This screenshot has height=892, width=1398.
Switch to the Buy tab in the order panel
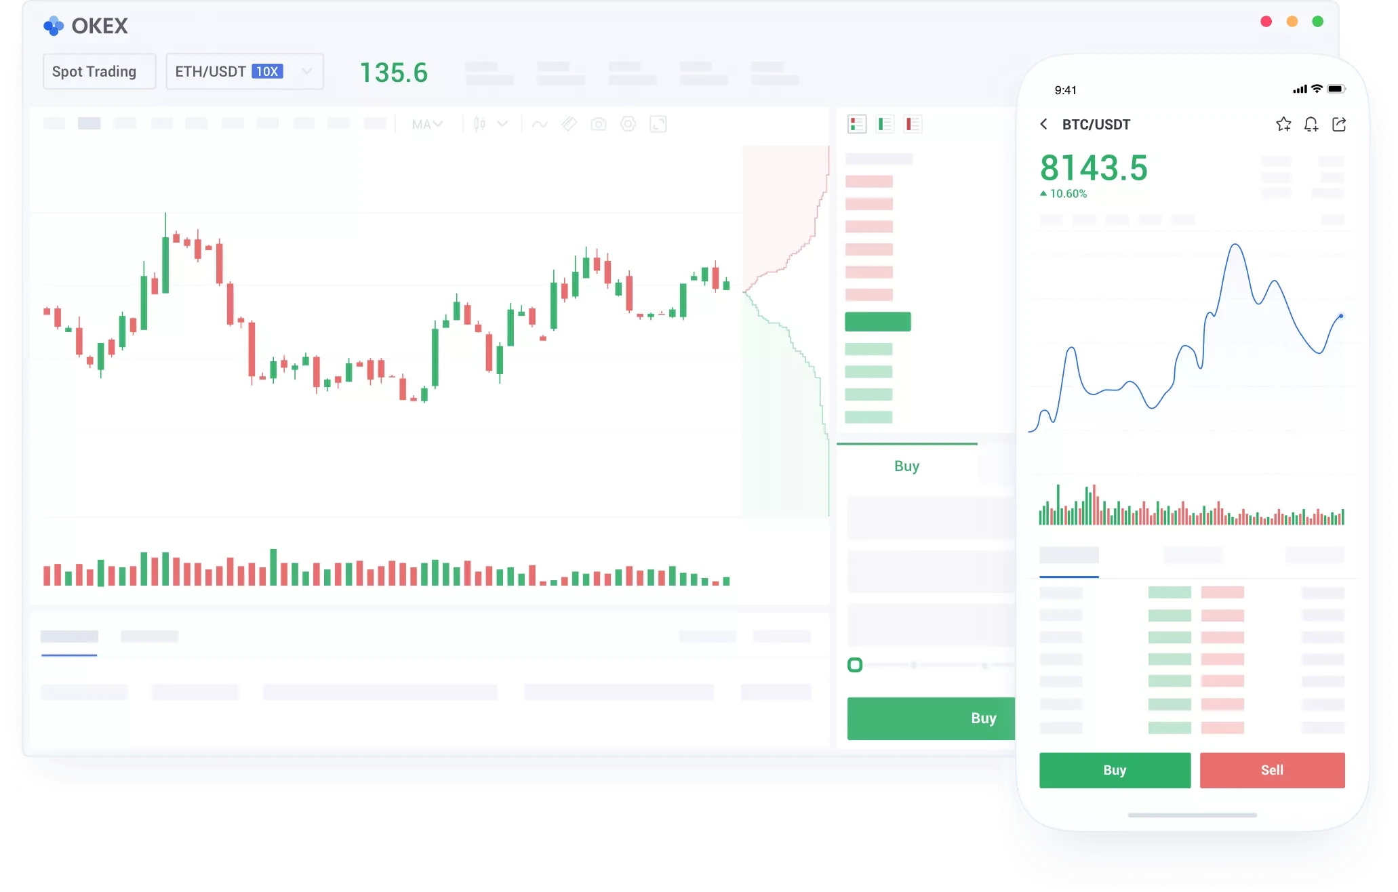[906, 466]
